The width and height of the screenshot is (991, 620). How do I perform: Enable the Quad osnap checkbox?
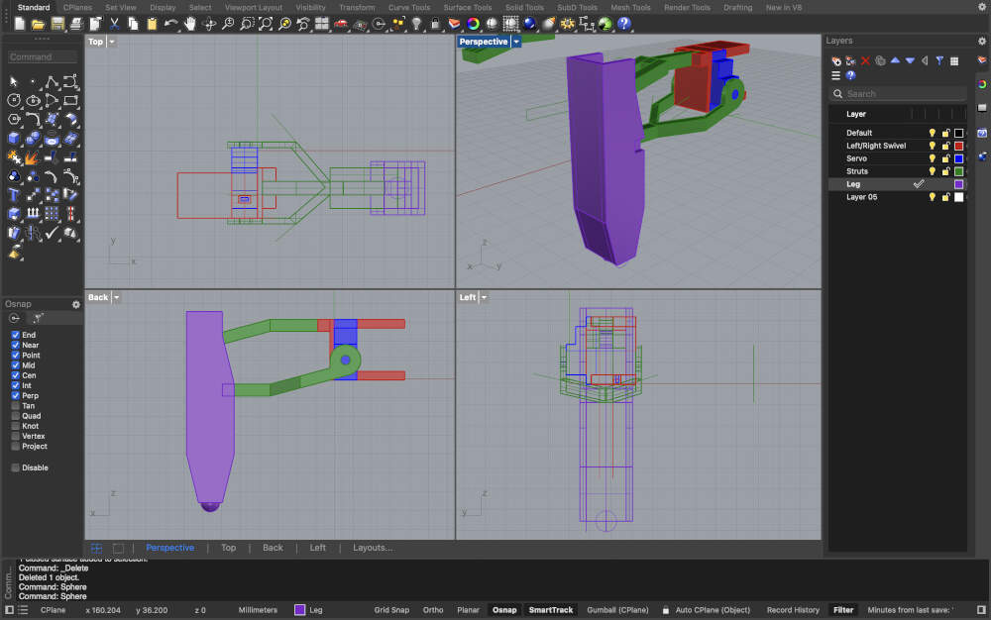[15, 415]
